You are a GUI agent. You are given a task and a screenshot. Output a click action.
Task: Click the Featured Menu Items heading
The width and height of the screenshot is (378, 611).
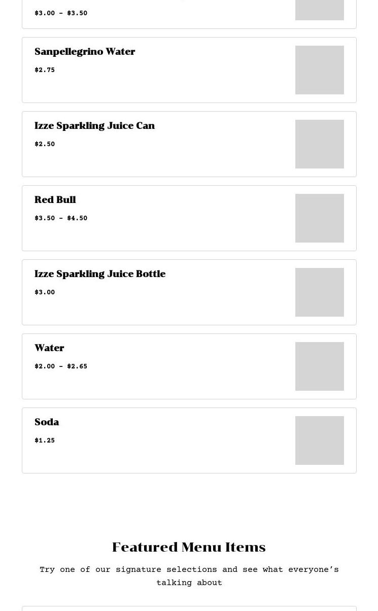point(189,547)
